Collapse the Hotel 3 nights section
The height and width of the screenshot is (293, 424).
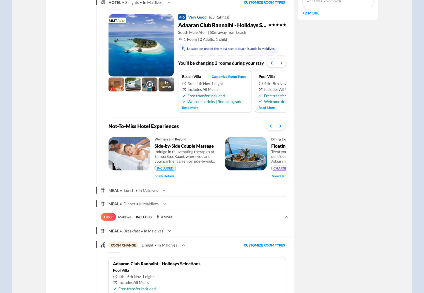[x=169, y=3]
